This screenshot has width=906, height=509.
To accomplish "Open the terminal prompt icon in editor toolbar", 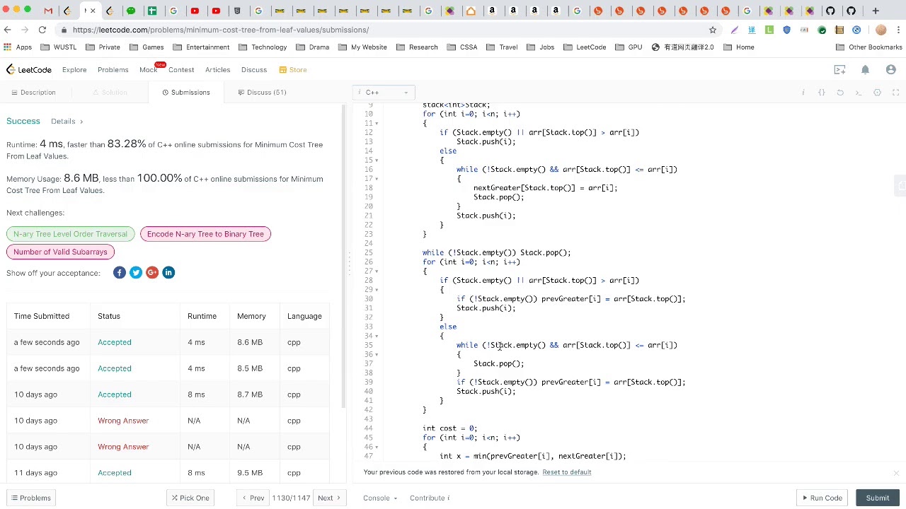I will coord(859,93).
